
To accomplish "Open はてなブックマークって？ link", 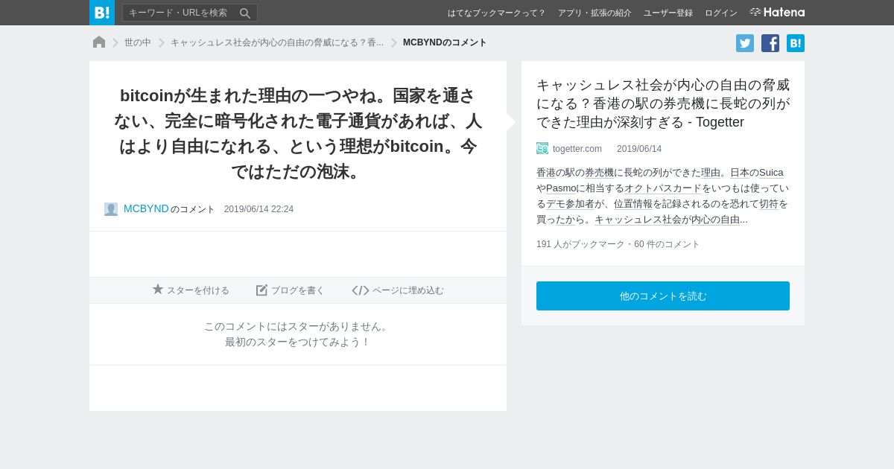I will pos(496,13).
